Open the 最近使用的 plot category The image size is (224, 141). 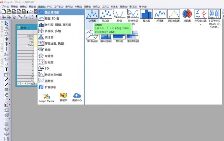[61, 12]
